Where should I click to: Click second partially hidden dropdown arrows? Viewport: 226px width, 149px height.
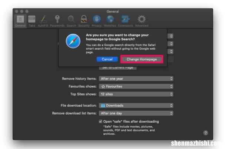[x=171, y=44]
